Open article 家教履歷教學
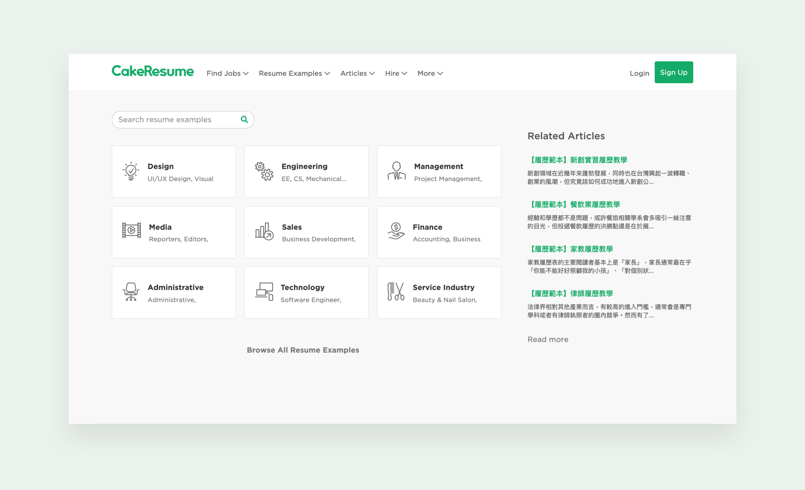The width and height of the screenshot is (805, 490). [570, 249]
